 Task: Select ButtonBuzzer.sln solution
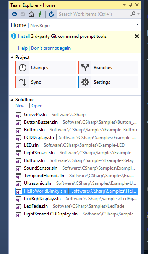pos(77,122)
